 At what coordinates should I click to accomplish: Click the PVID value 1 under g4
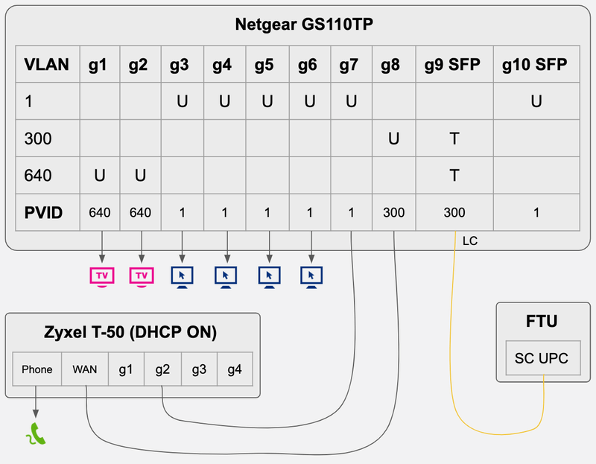[225, 212]
